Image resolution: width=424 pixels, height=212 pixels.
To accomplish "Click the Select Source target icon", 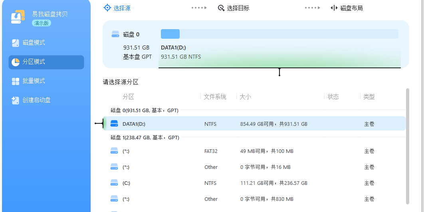I will [107, 8].
